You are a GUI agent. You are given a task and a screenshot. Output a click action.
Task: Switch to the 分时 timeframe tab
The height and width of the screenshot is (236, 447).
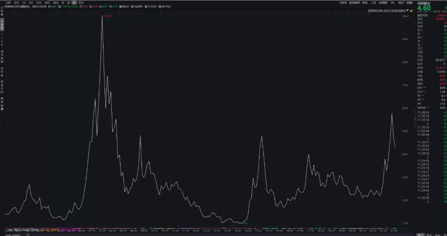click(x=8, y=2)
